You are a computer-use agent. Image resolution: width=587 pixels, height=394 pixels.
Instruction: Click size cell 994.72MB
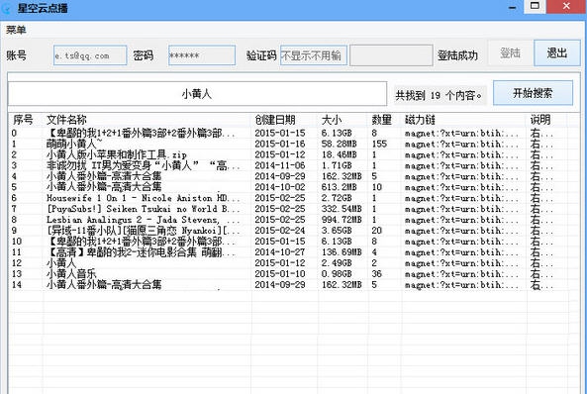(342, 220)
